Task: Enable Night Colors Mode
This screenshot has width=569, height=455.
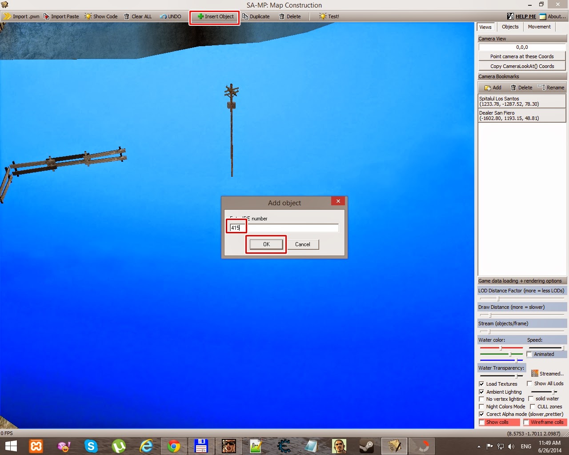Action: (481, 407)
